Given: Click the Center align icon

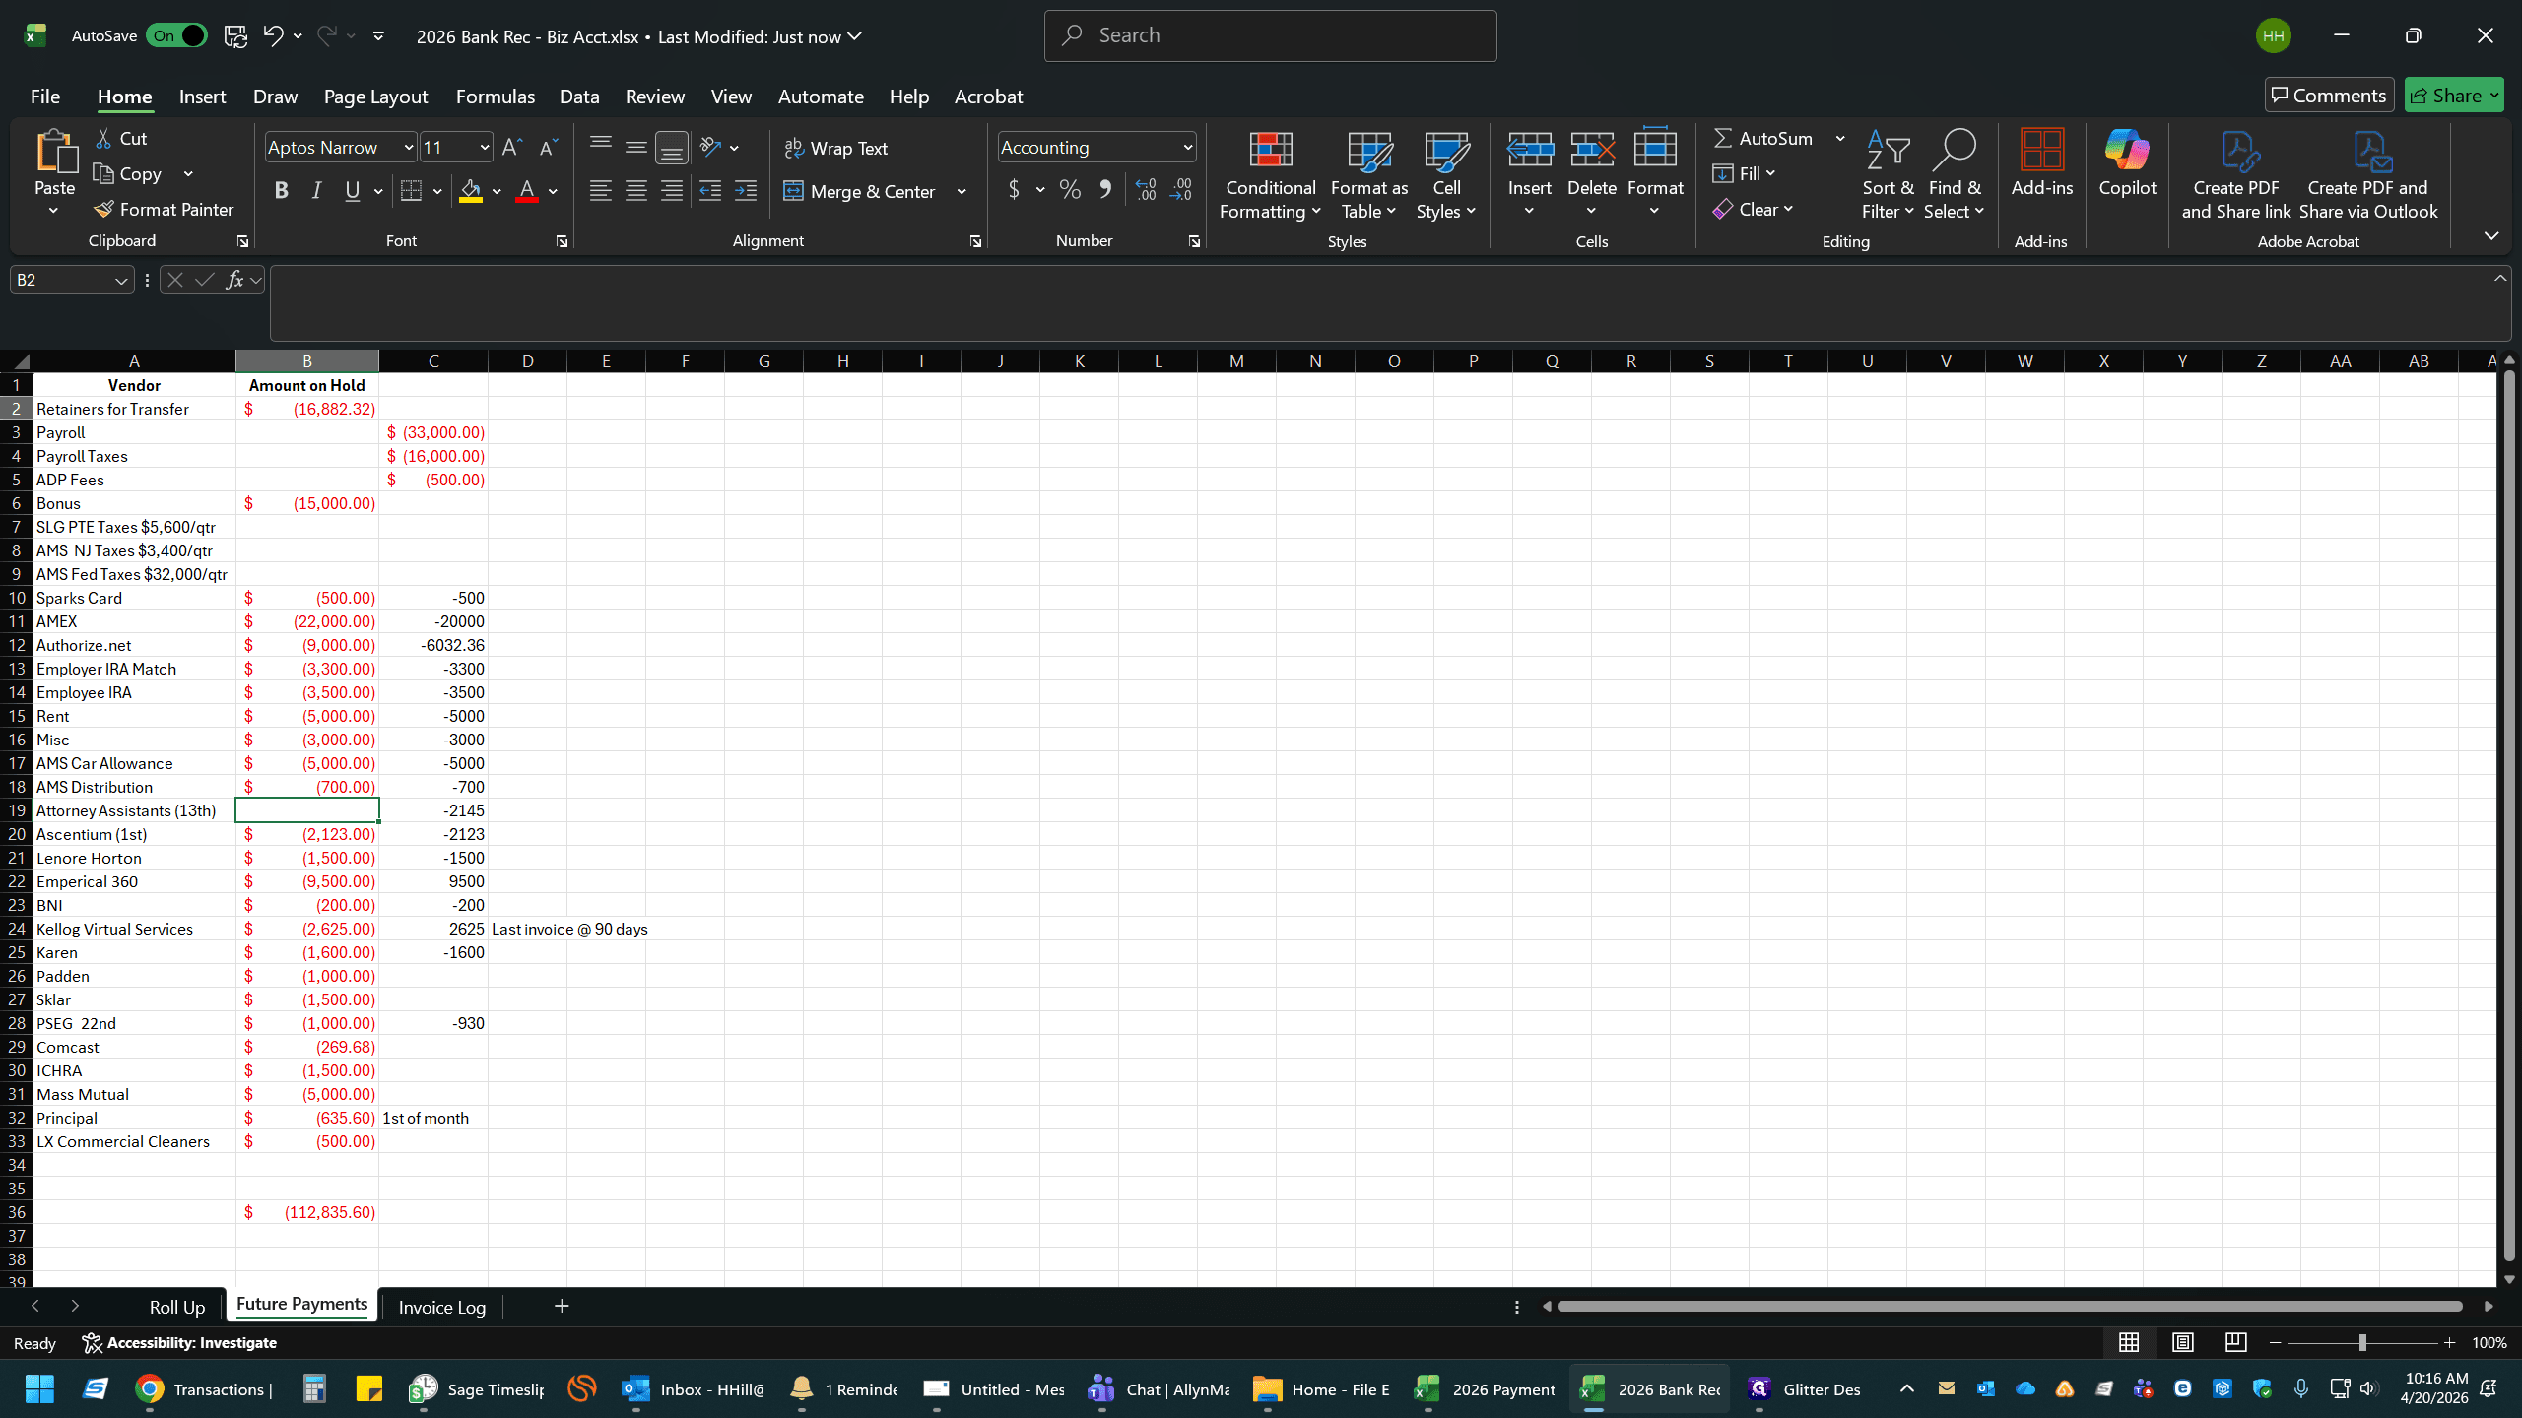Looking at the screenshot, I should pyautogui.click(x=636, y=191).
